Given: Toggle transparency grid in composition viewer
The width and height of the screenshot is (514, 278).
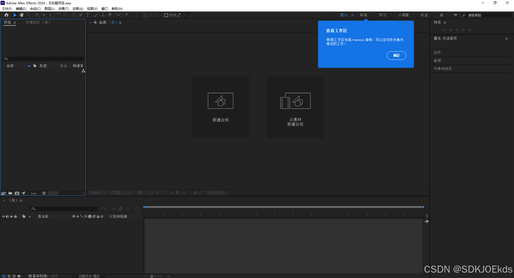Looking at the screenshot, I should point(145,192).
